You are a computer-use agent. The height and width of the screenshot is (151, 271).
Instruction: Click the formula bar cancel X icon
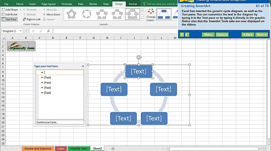click(x=33, y=31)
